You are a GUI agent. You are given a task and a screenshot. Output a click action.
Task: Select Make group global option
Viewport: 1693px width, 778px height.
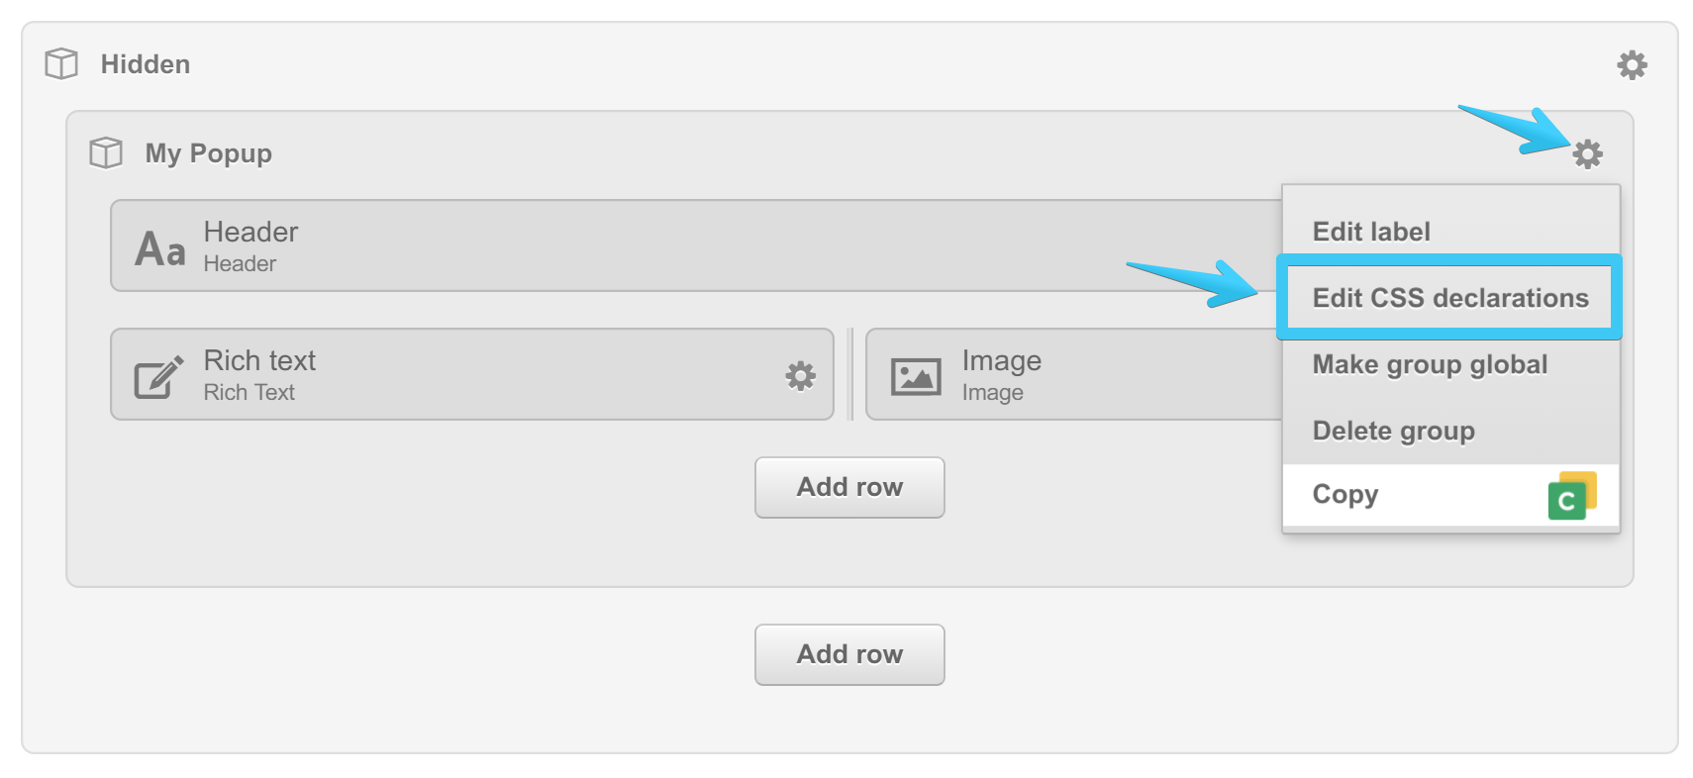pyautogui.click(x=1430, y=364)
